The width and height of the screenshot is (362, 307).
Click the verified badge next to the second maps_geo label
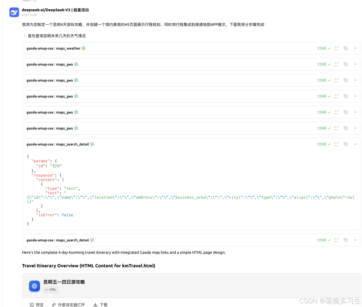(76, 80)
